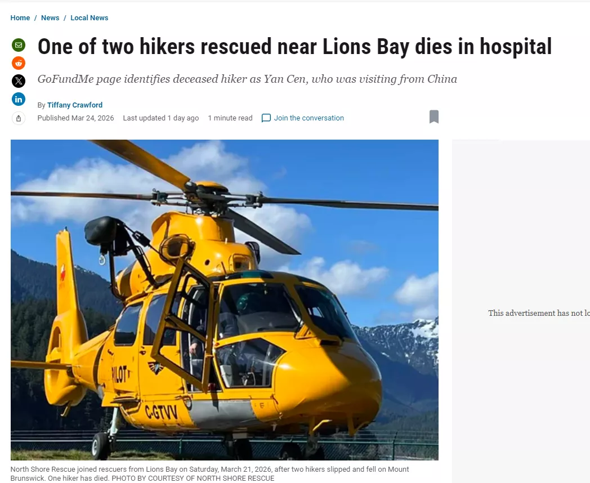Share the article on LinkedIn
This screenshot has width=590, height=483.
(19, 99)
